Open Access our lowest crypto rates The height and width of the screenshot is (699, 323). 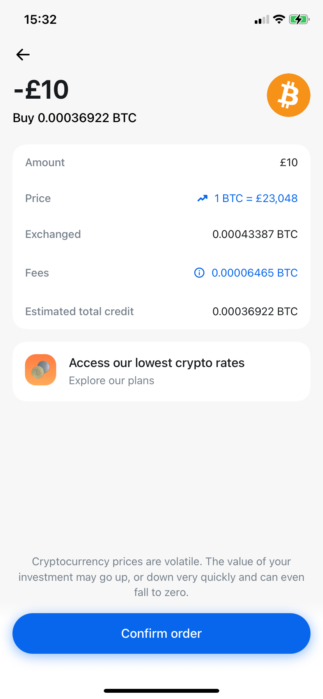(x=157, y=363)
